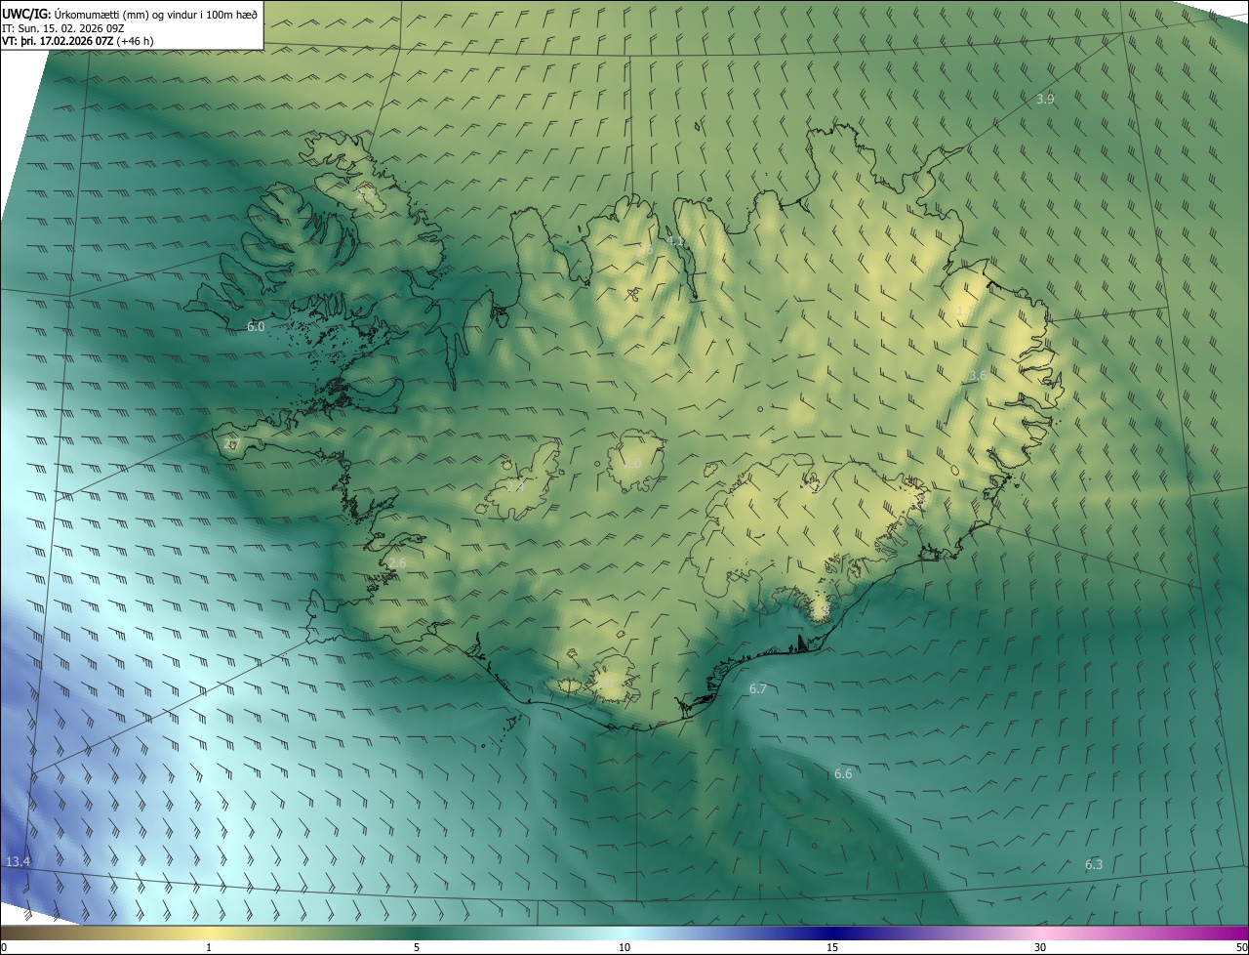Click the 6.6 value label on the map
Viewport: 1249px width, 955px height.
[x=843, y=774]
